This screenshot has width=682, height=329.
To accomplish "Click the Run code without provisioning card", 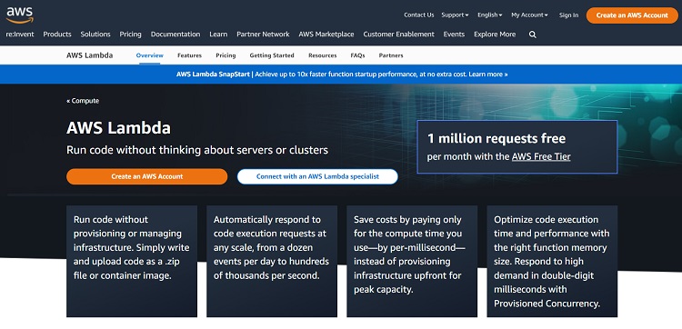I will point(132,261).
